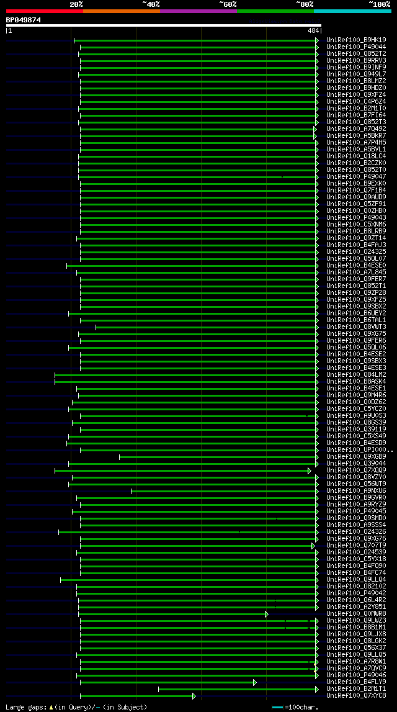Select the UniRef100_A7R8W1 label
This screenshot has height=712, width=397.
(356, 662)
